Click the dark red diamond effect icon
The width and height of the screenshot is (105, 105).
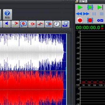[40, 24]
